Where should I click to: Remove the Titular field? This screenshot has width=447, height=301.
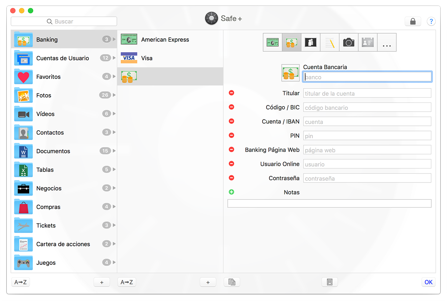(232, 93)
